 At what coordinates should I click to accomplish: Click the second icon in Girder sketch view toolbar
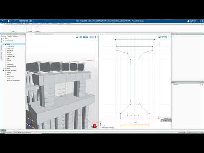[x=163, y=37]
